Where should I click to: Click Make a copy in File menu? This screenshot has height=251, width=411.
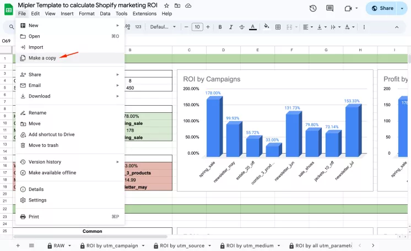[x=42, y=58]
